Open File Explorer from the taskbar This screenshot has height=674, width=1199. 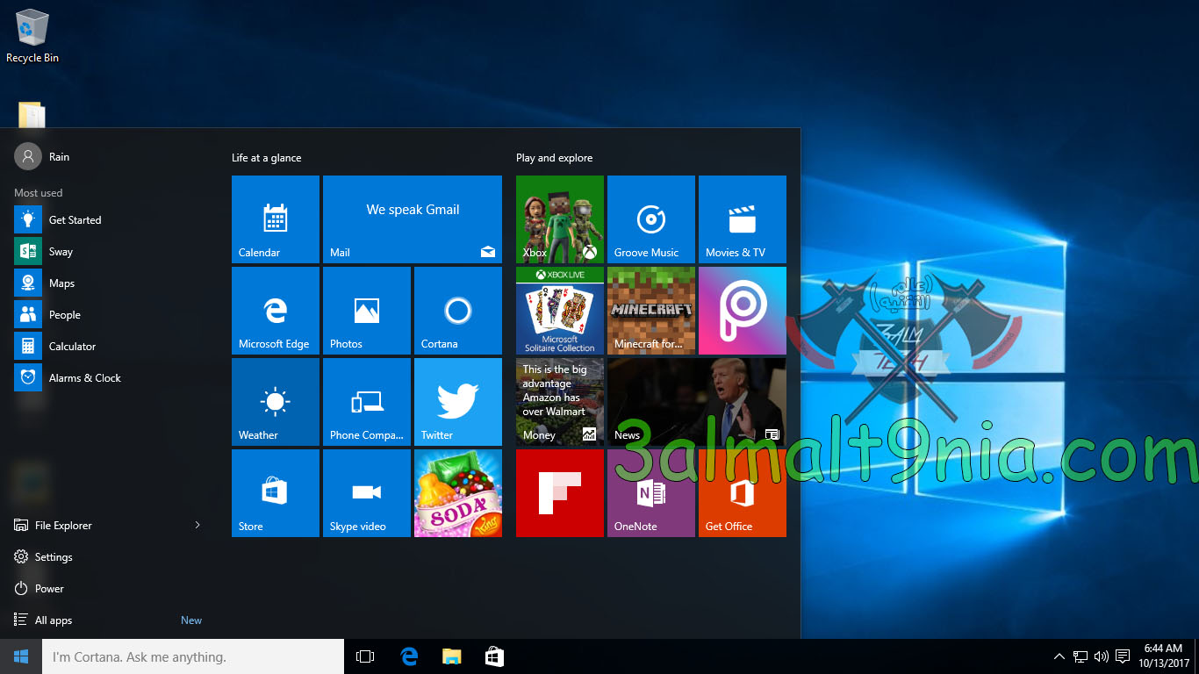pyautogui.click(x=451, y=656)
